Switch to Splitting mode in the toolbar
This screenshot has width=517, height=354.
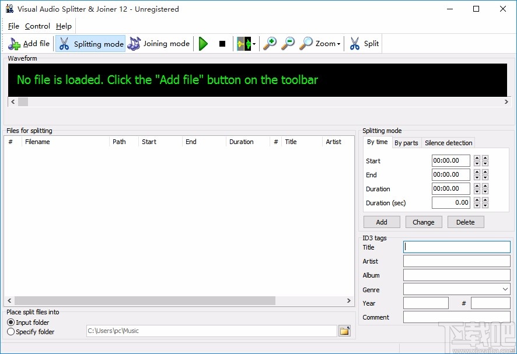click(90, 44)
